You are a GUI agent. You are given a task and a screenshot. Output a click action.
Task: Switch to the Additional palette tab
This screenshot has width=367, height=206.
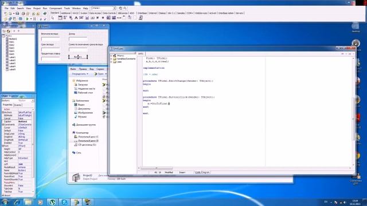point(65,13)
